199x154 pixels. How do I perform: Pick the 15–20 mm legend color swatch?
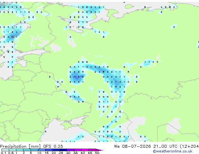point(49,150)
